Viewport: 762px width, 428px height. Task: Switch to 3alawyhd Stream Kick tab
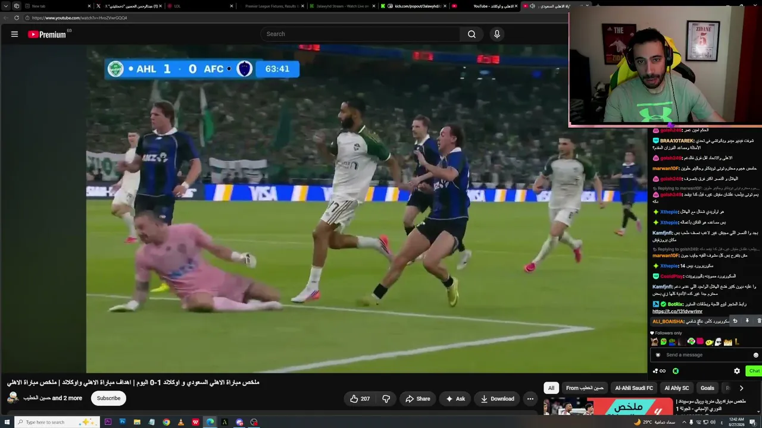click(342, 6)
